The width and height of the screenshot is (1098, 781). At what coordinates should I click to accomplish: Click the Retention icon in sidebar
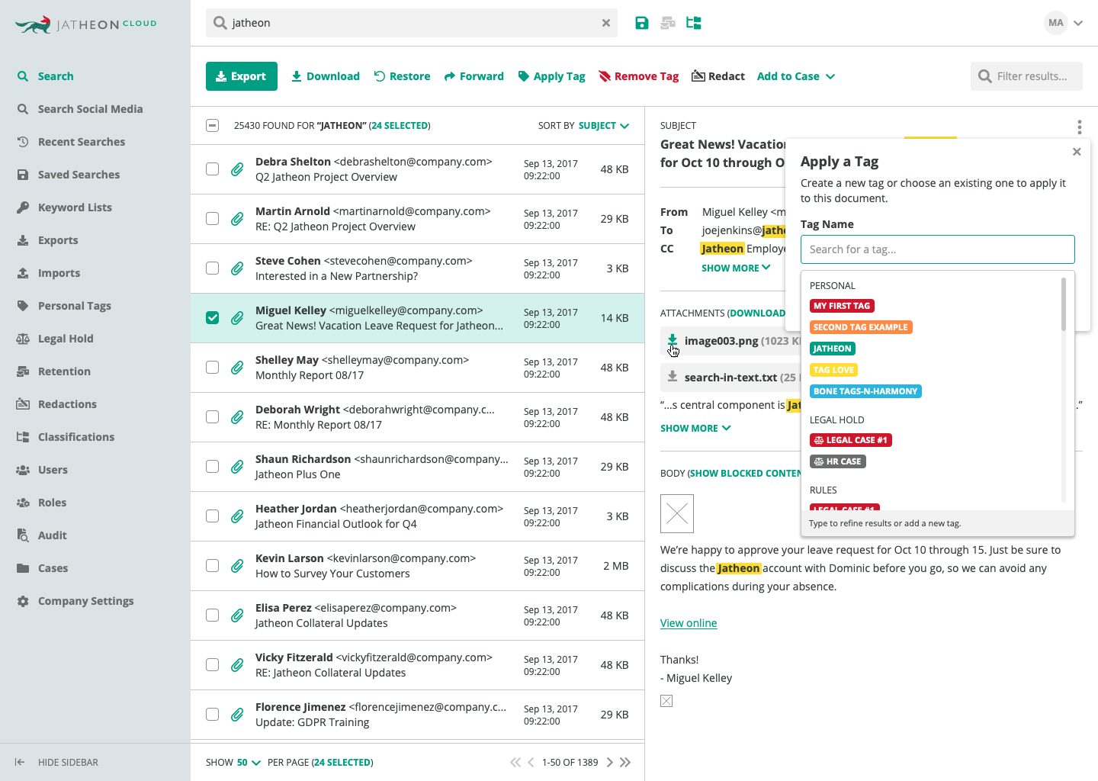(x=23, y=371)
